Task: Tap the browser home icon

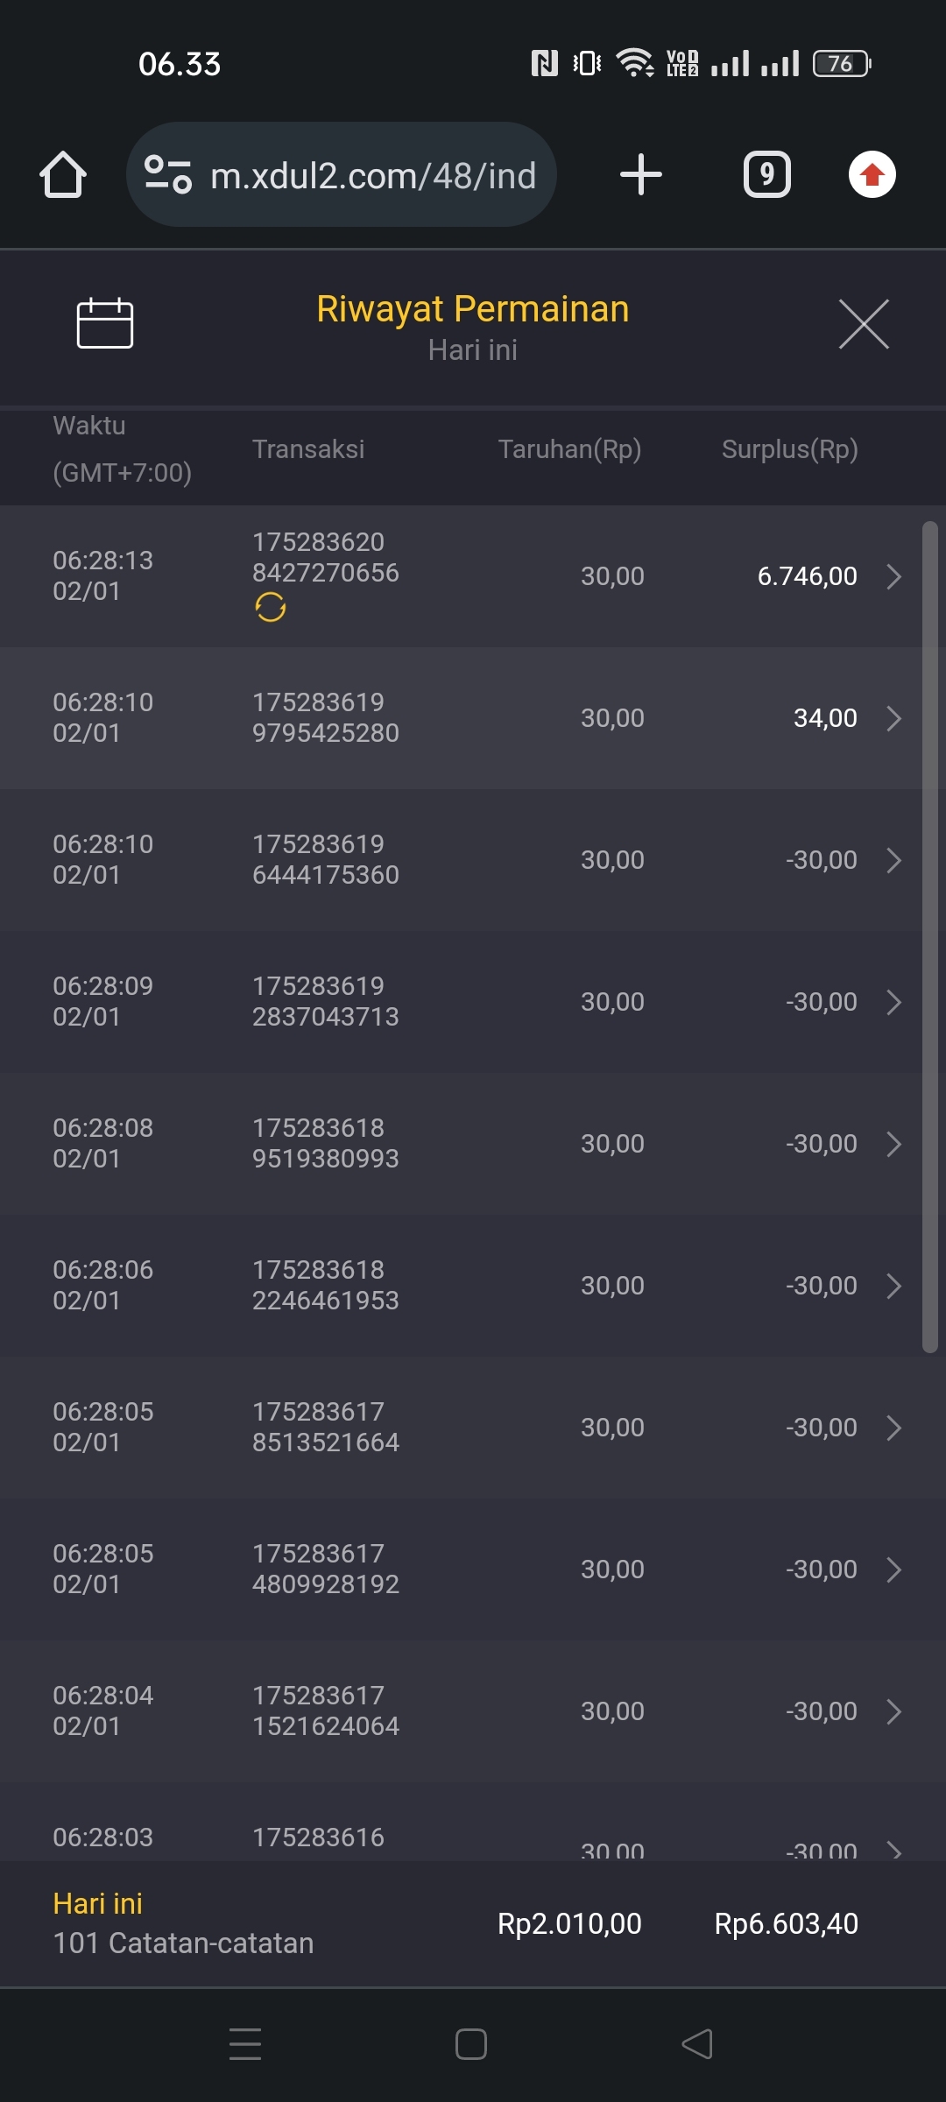Action: tap(63, 174)
